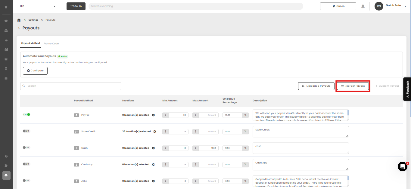Open Cash App locations gear icon
The height and width of the screenshot is (189, 411).
click(153, 164)
